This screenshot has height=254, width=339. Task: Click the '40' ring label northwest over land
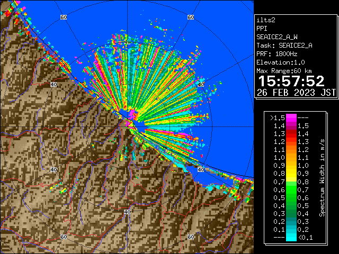tap(53, 85)
